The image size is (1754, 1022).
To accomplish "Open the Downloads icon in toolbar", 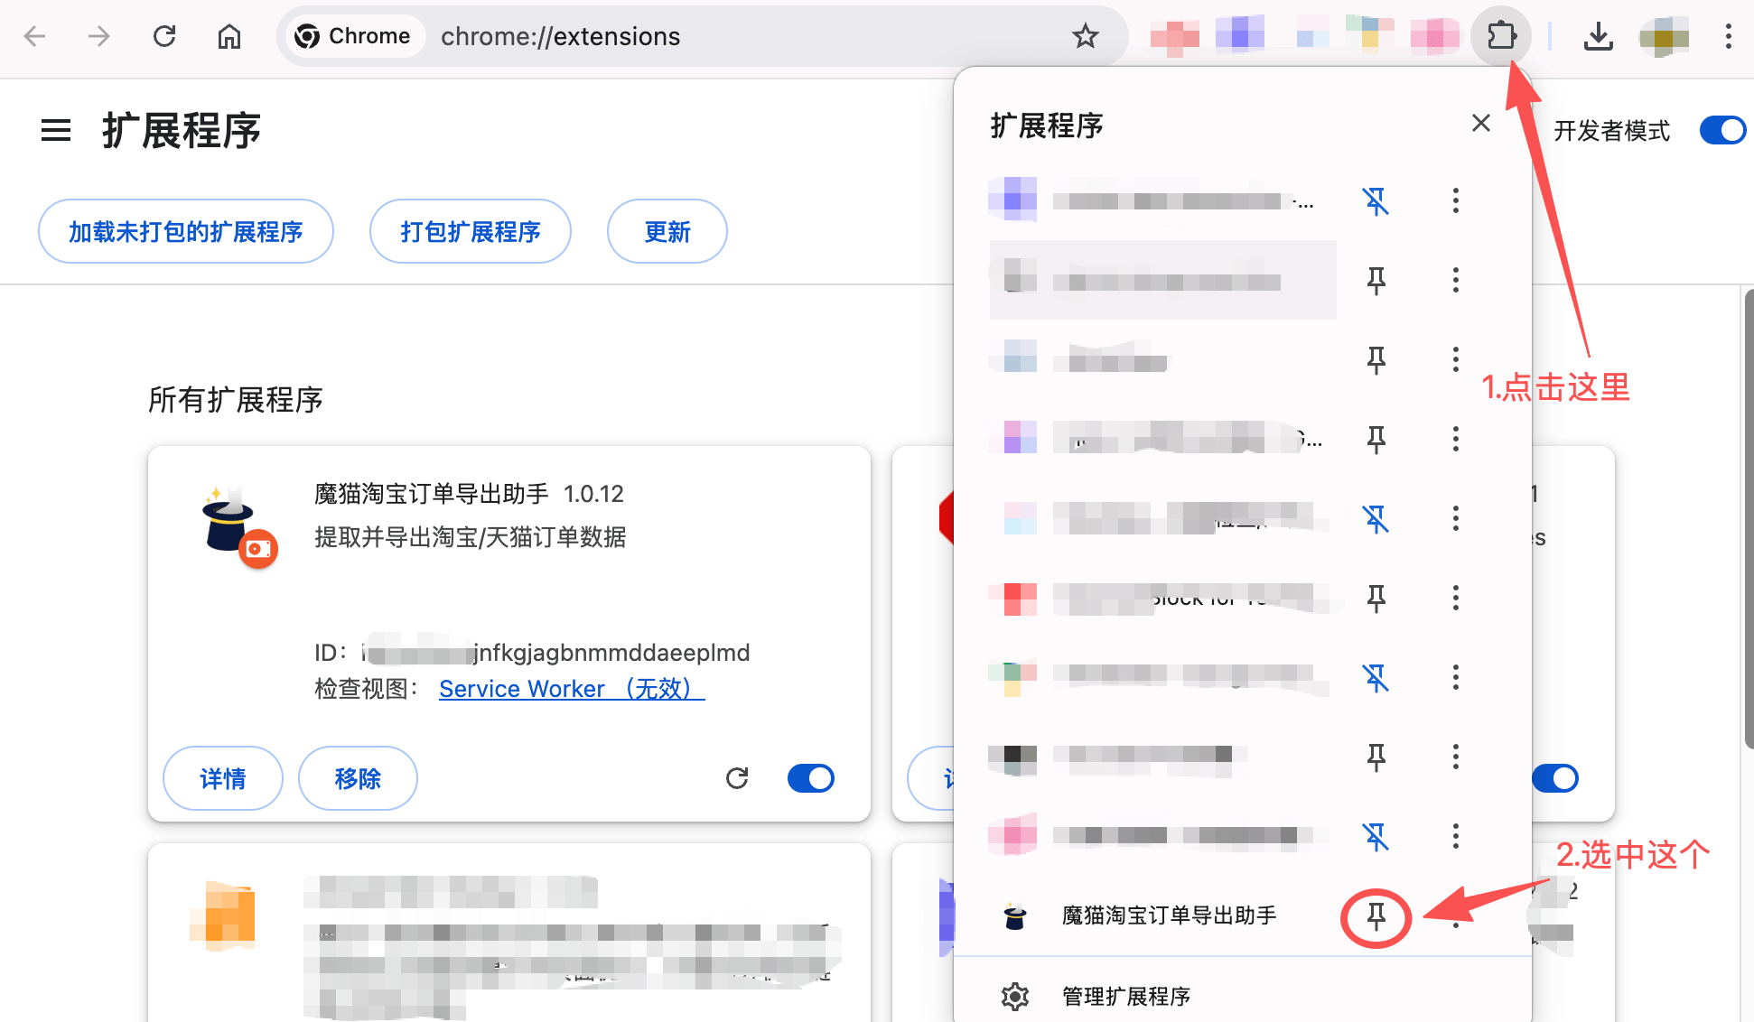I will (x=1598, y=36).
